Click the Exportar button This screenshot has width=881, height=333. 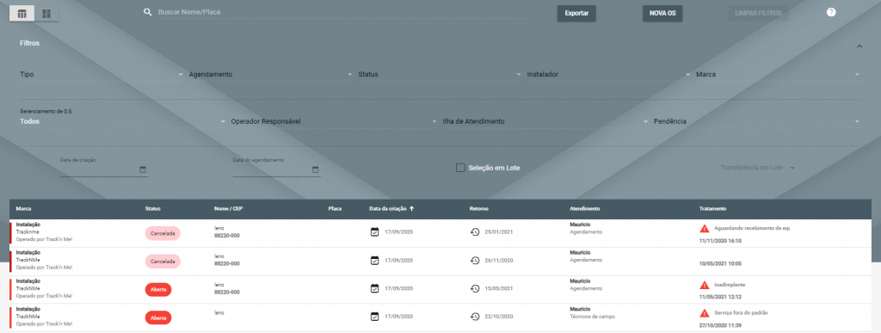point(576,14)
